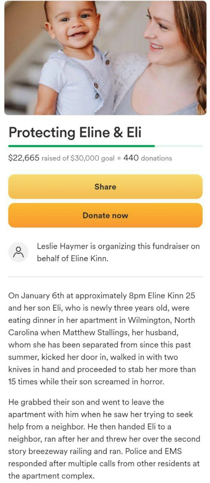210x483 pixels.
Task: Click the divider line below organizer section
Action: point(105,277)
